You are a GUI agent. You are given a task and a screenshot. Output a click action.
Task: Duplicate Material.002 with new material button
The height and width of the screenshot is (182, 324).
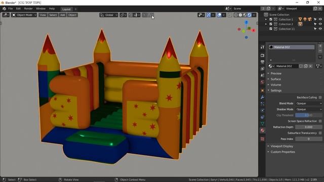[306, 66]
